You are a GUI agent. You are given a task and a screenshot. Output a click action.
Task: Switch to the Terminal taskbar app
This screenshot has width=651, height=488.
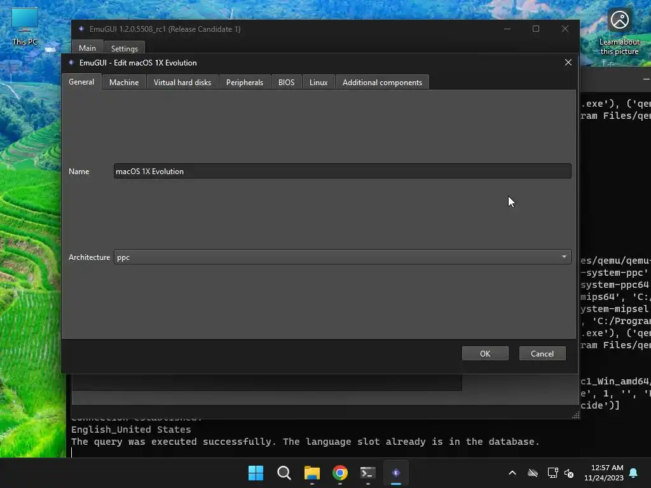[368, 473]
